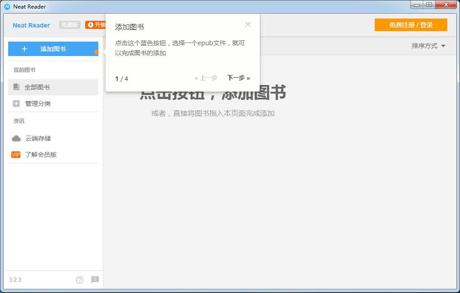460x293 pixels.
Task: Close the 添加图书 tutorial popup
Action: pos(248,24)
